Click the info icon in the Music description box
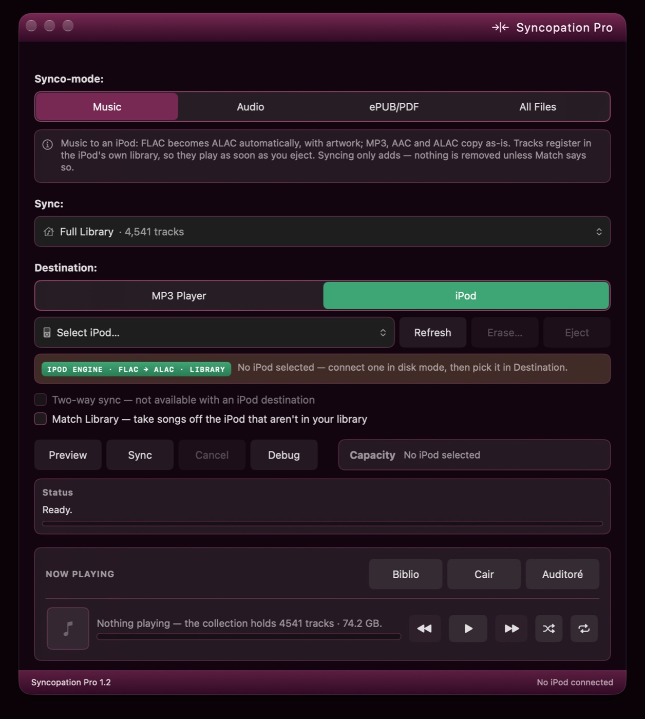645x719 pixels. point(48,144)
